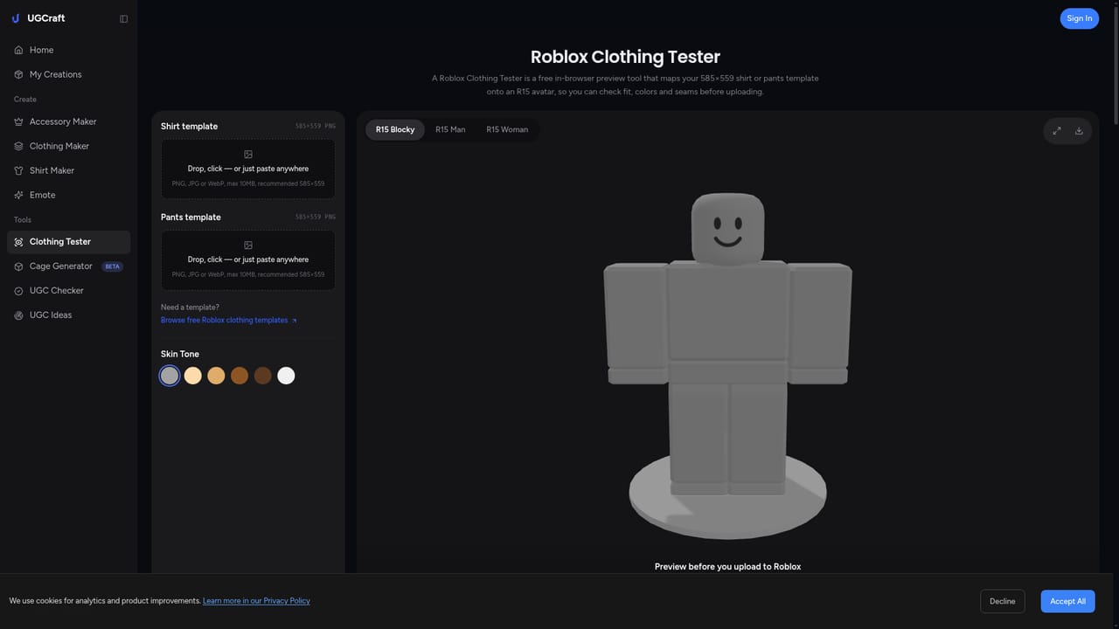Click the Home sidebar icon
This screenshot has height=629, width=1119.
coord(18,50)
